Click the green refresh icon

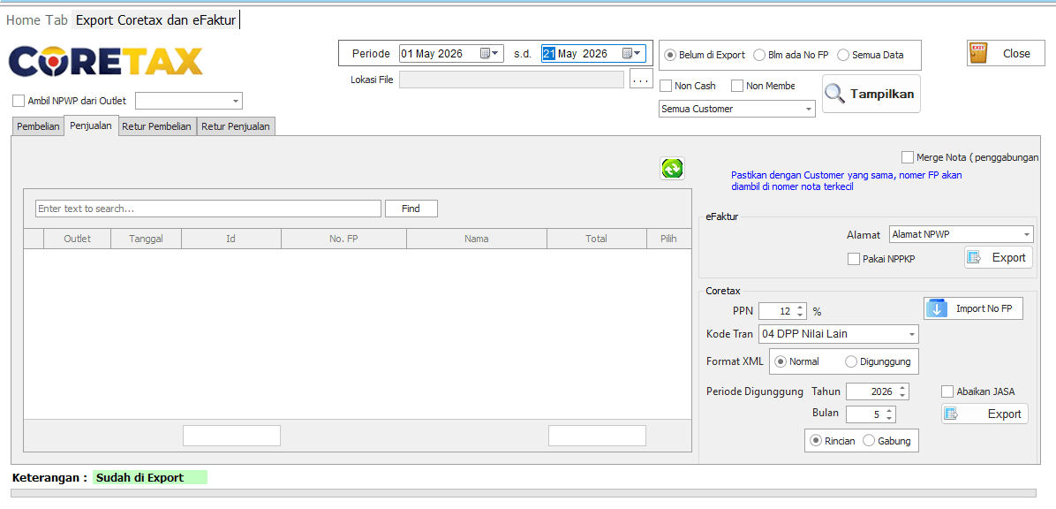672,169
